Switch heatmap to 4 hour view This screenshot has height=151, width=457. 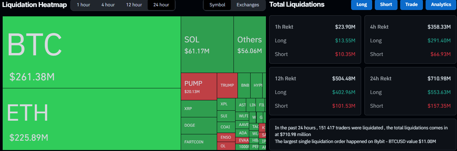point(108,5)
